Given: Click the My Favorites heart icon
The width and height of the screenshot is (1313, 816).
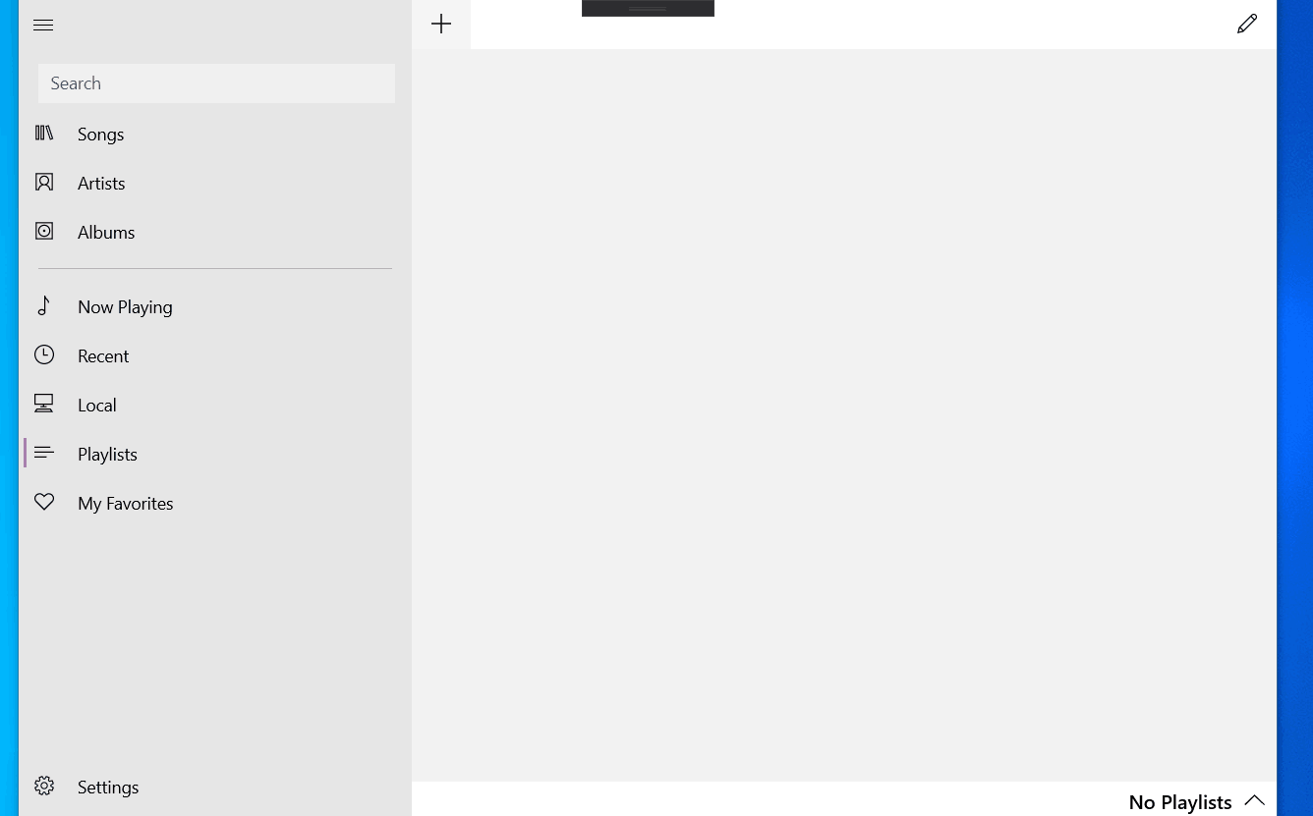Looking at the screenshot, I should pyautogui.click(x=44, y=502).
